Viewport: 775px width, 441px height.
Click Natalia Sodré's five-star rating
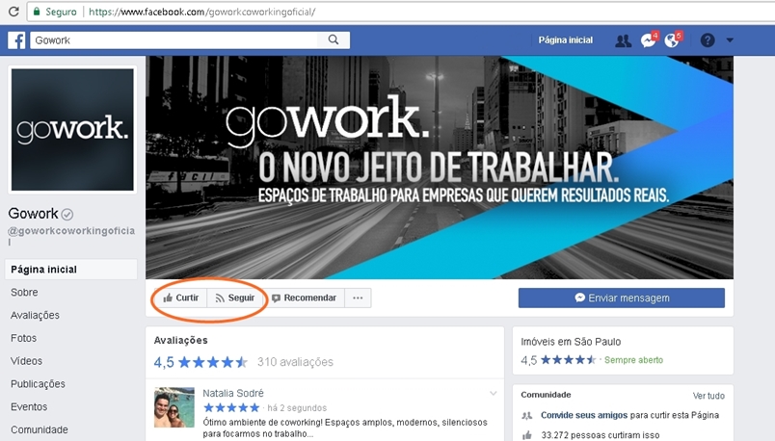coord(231,408)
